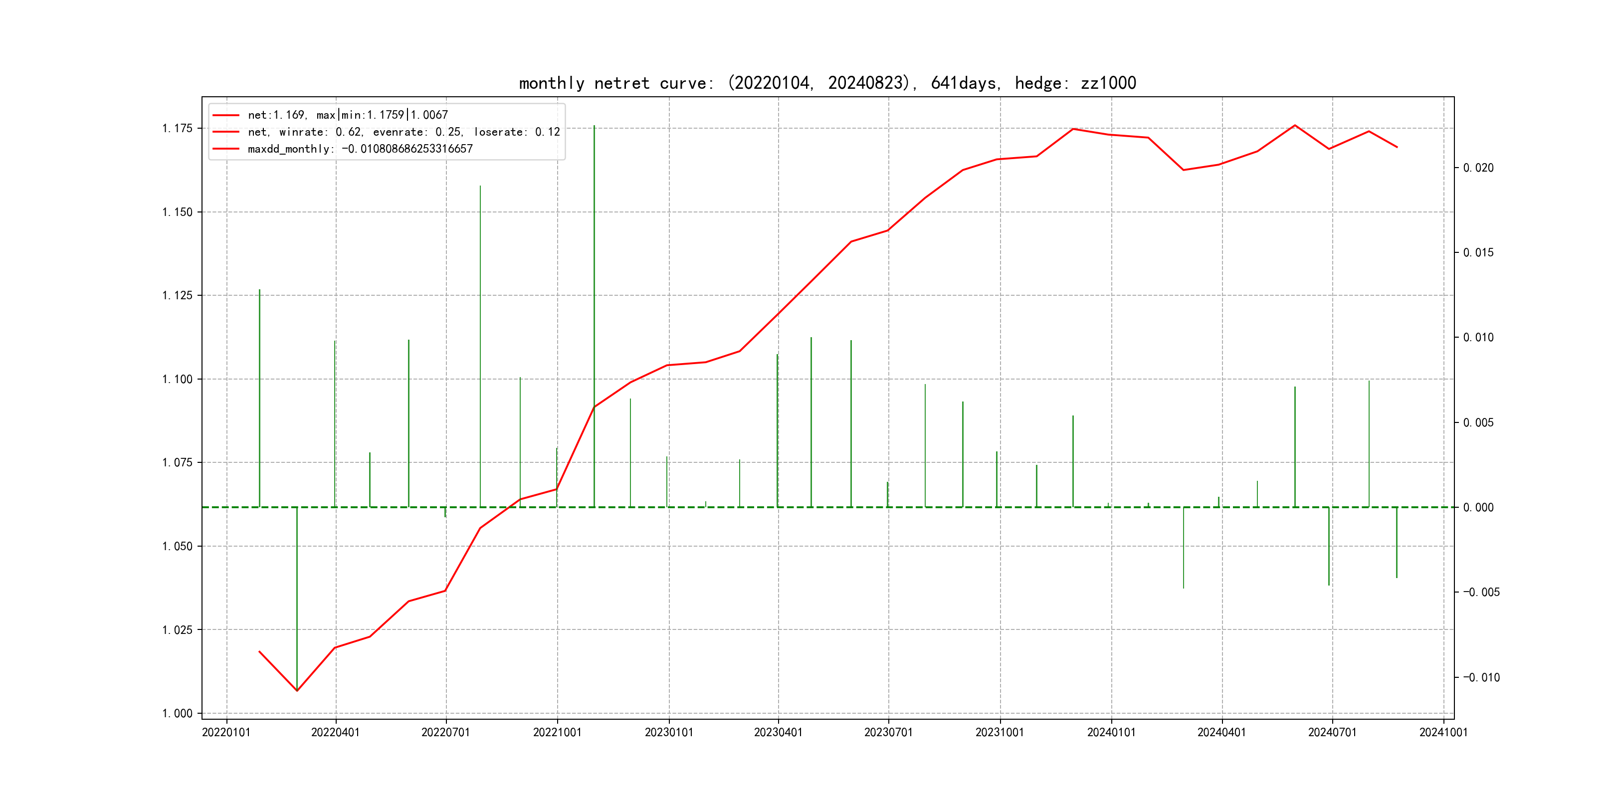The height and width of the screenshot is (808, 1616).
Task: Click the 1.100 left axis tick label
Action: [x=177, y=379]
